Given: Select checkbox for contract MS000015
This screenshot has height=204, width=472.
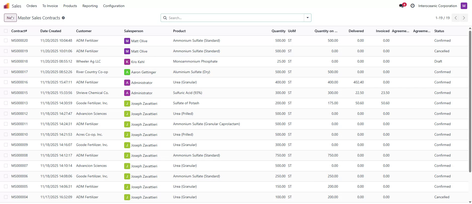Looking at the screenshot, I should (6, 93).
